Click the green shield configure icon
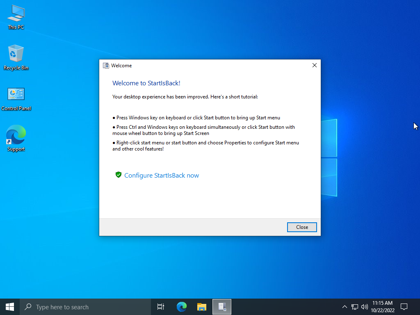Screen dimensions: 420x315 pyautogui.click(x=119, y=175)
